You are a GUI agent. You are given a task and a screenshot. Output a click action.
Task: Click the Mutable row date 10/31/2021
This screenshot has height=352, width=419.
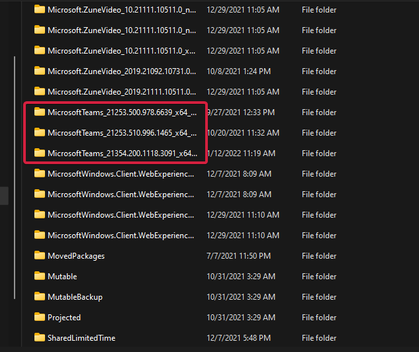click(241, 277)
